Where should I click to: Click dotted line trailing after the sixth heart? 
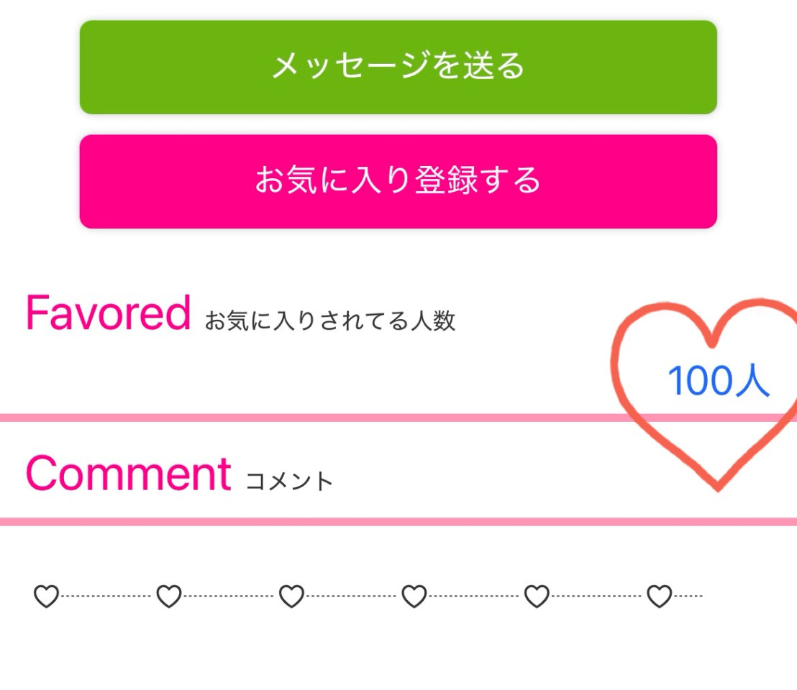point(688,596)
